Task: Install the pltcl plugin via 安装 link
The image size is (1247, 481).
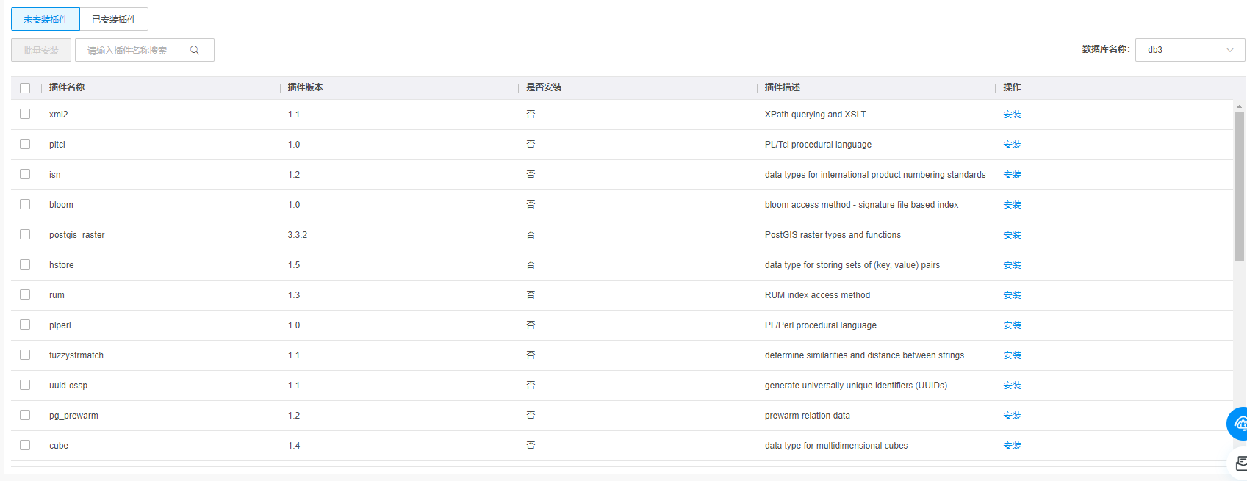Action: [x=1012, y=145]
